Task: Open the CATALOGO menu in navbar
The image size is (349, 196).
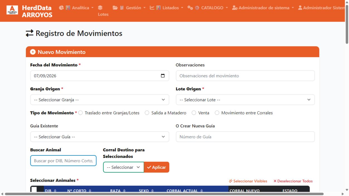Action: pyautogui.click(x=208, y=8)
